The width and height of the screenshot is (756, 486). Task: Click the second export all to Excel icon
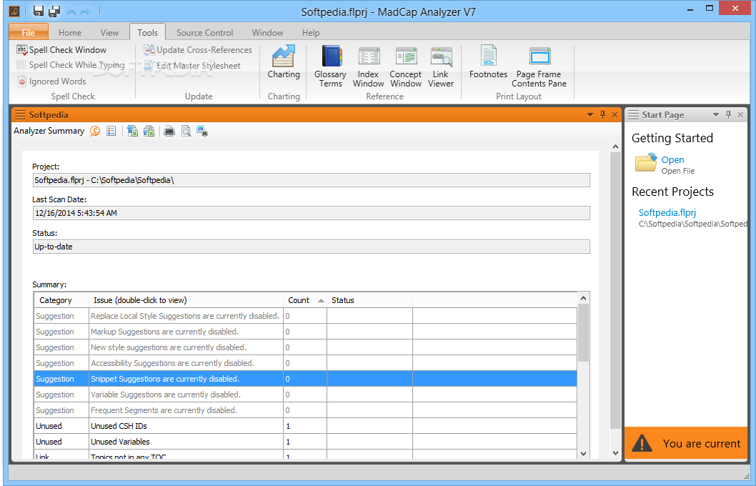(149, 131)
